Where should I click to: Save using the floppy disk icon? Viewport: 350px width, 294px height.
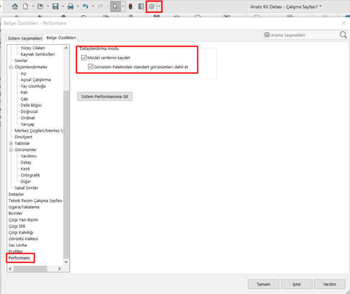pos(55,6)
